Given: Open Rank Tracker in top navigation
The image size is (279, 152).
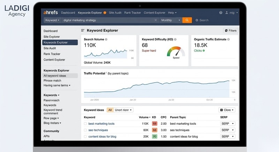Looking at the screenshot, I should click(x=133, y=13).
